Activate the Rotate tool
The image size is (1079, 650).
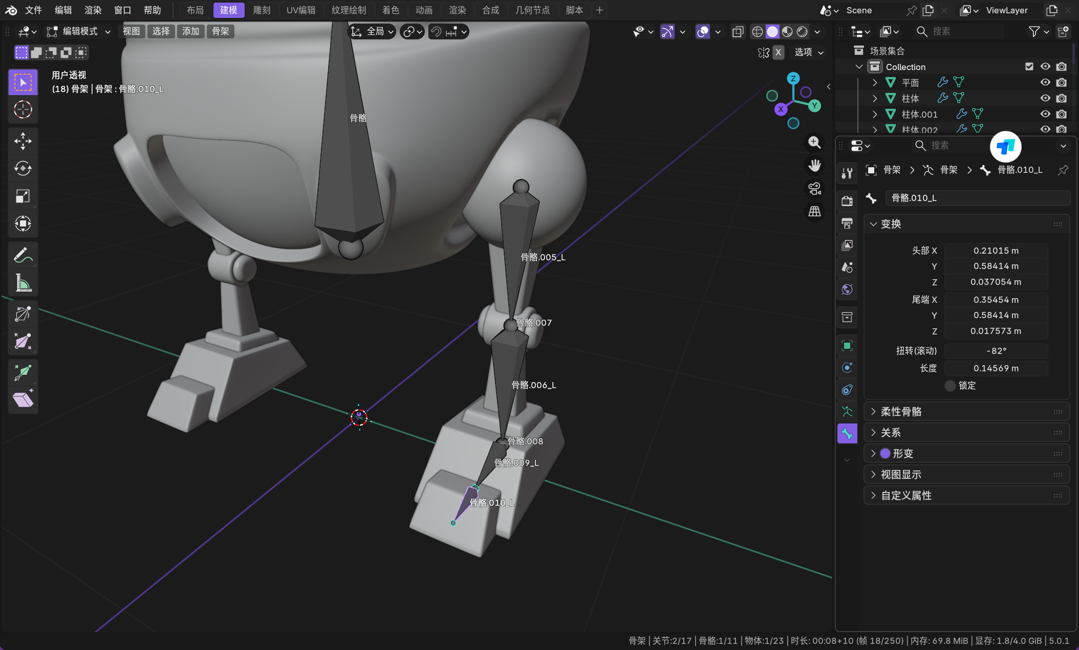point(23,168)
